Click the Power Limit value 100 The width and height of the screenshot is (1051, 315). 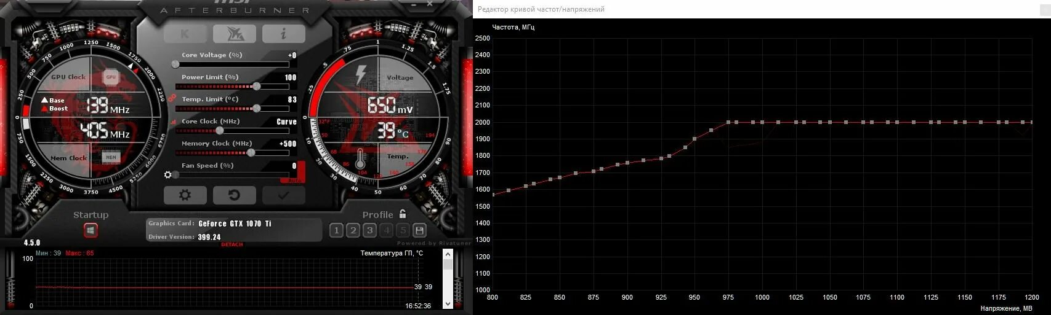coord(291,77)
